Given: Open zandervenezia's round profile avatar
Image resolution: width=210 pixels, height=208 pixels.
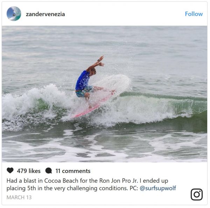Looking at the screenshot, I should tap(14, 14).
